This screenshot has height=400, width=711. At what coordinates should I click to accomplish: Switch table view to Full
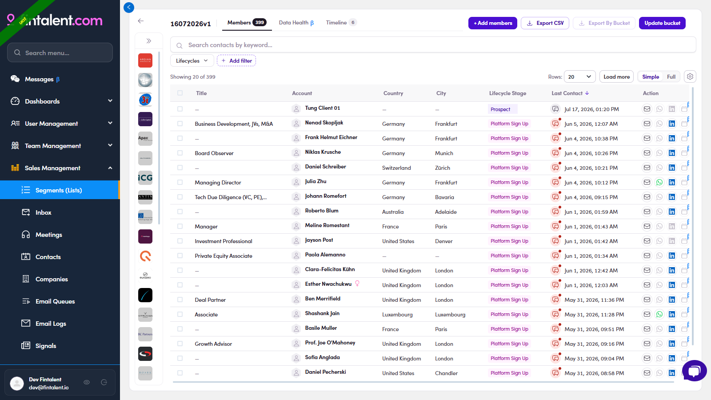pos(671,76)
